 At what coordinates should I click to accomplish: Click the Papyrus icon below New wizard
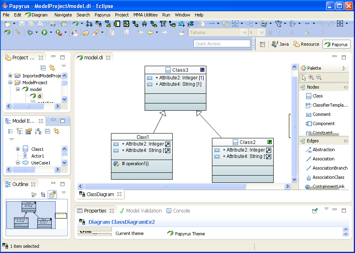click(7, 32)
